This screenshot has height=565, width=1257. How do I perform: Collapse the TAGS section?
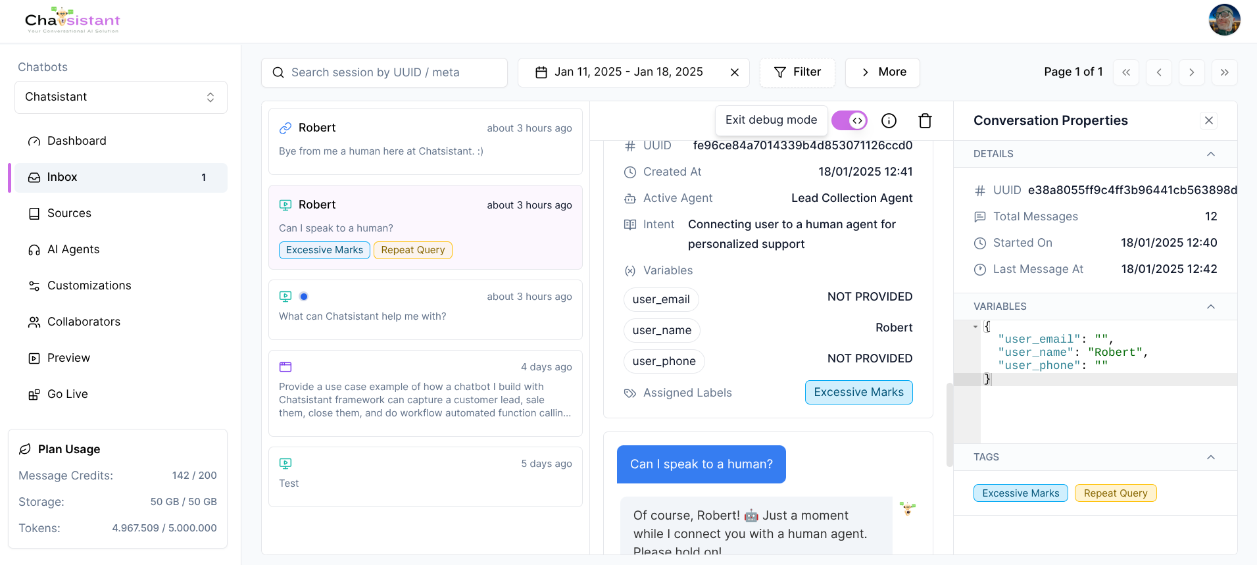click(1211, 457)
